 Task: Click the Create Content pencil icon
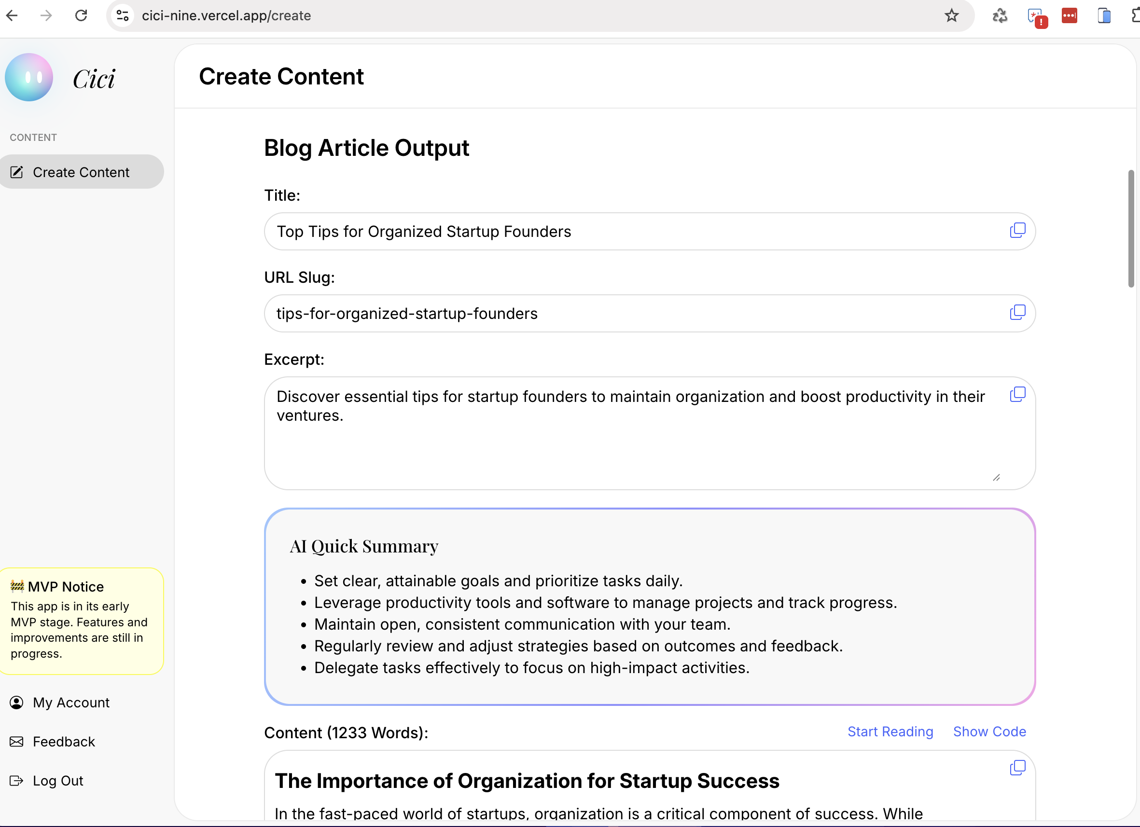pos(16,172)
